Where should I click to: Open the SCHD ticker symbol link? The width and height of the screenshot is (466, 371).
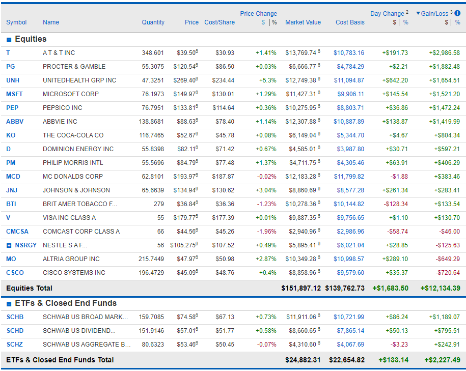[x=15, y=331]
